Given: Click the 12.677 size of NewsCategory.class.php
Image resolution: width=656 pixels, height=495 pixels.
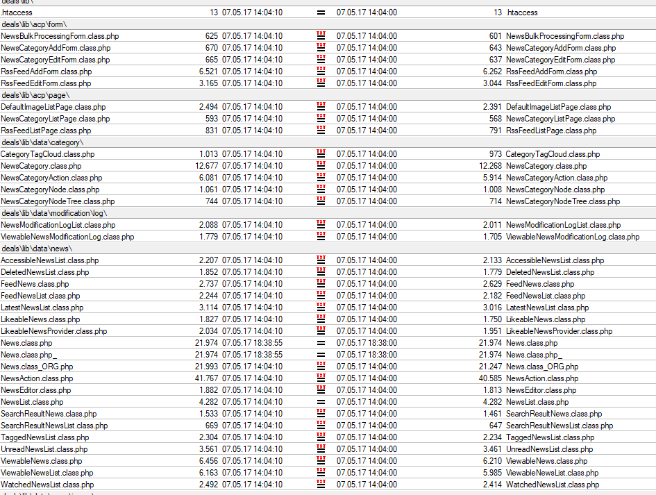Looking at the screenshot, I should [207, 166].
